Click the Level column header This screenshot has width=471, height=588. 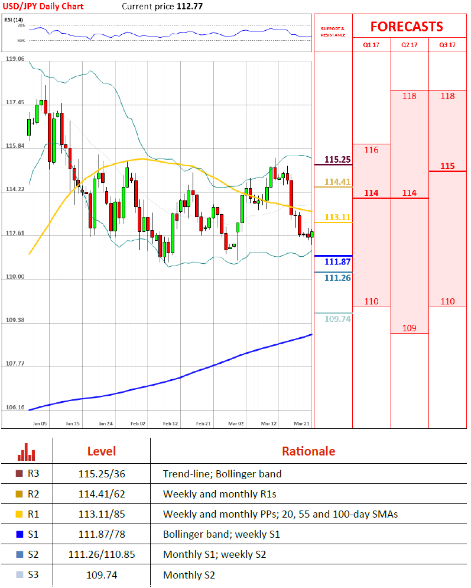pos(101,451)
